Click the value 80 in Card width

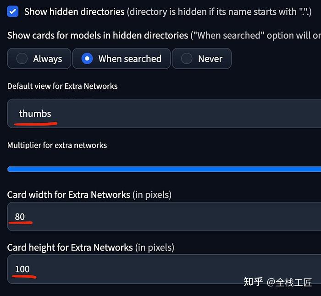pyautogui.click(x=20, y=217)
